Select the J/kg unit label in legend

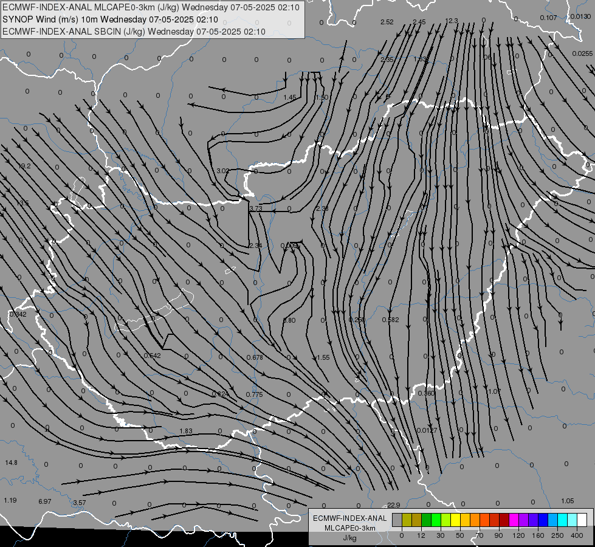tap(350, 538)
